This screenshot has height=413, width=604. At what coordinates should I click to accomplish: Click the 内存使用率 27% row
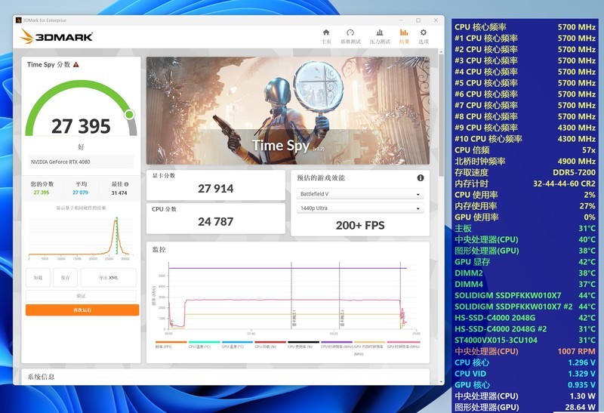pos(525,205)
